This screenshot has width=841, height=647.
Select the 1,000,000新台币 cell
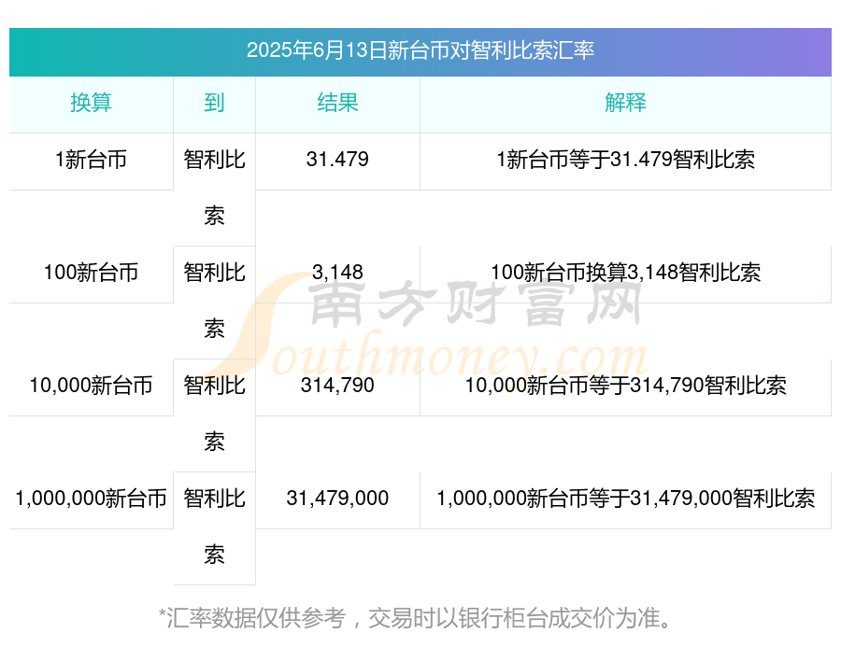pyautogui.click(x=92, y=499)
